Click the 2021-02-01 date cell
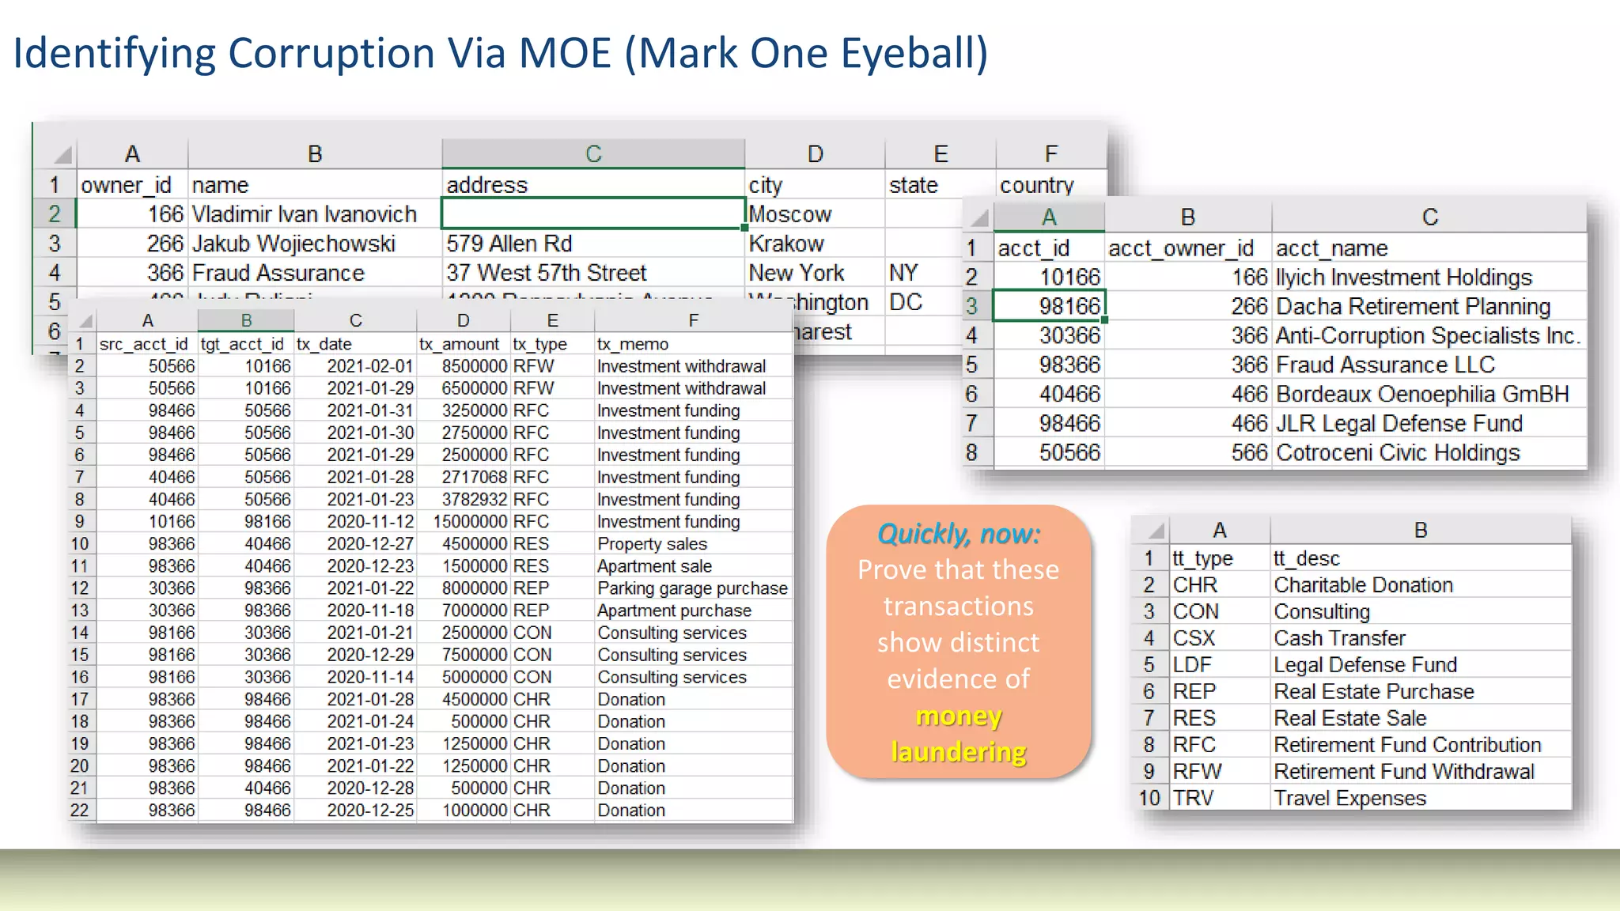Image resolution: width=1620 pixels, height=911 pixels. pyautogui.click(x=355, y=366)
